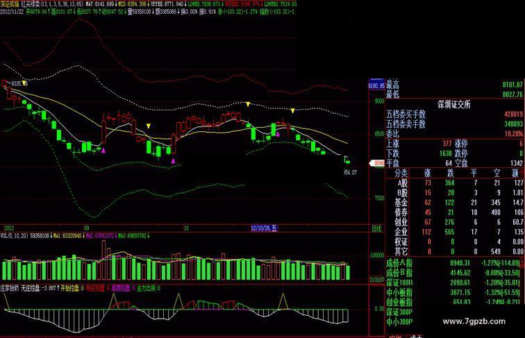Click the 最低 value 8027.76

click(x=512, y=94)
